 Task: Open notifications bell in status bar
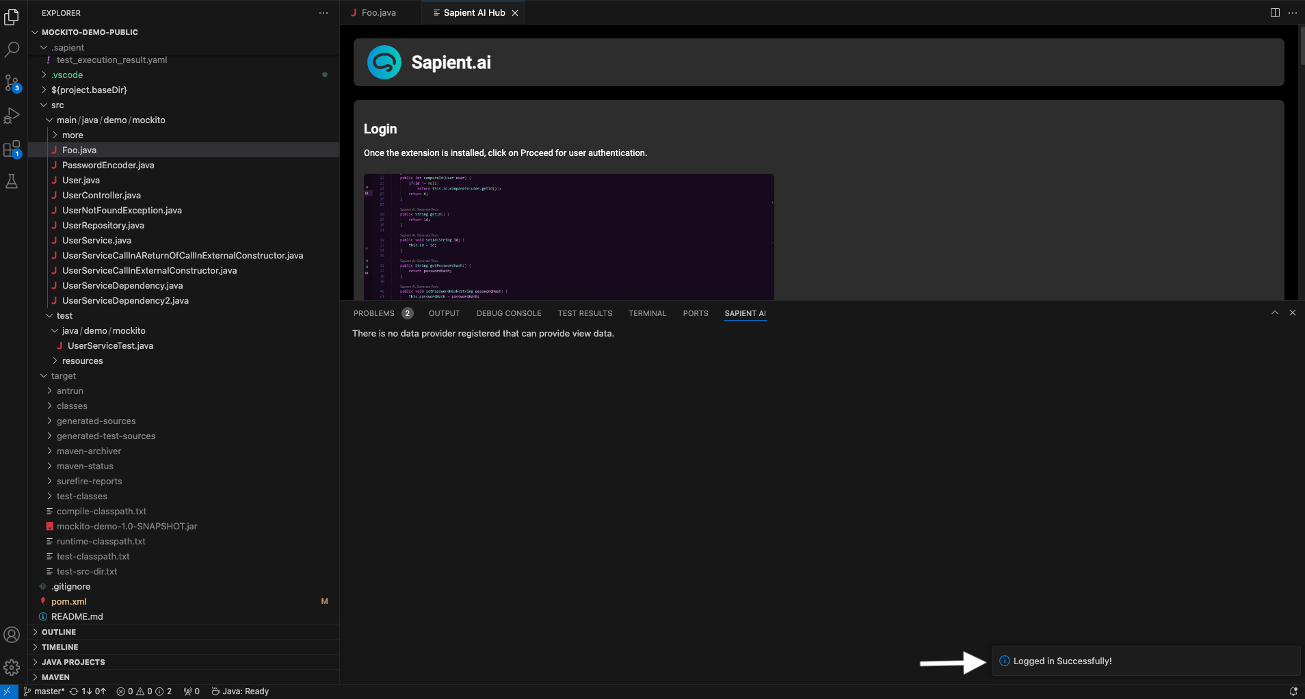coord(1293,691)
